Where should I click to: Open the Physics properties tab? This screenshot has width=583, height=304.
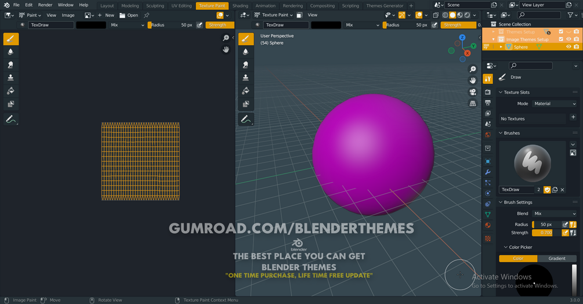click(x=488, y=193)
